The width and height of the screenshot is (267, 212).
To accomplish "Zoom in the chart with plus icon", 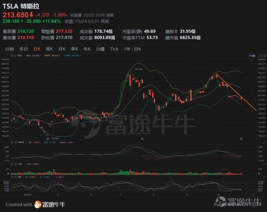I will (x=265, y=56).
